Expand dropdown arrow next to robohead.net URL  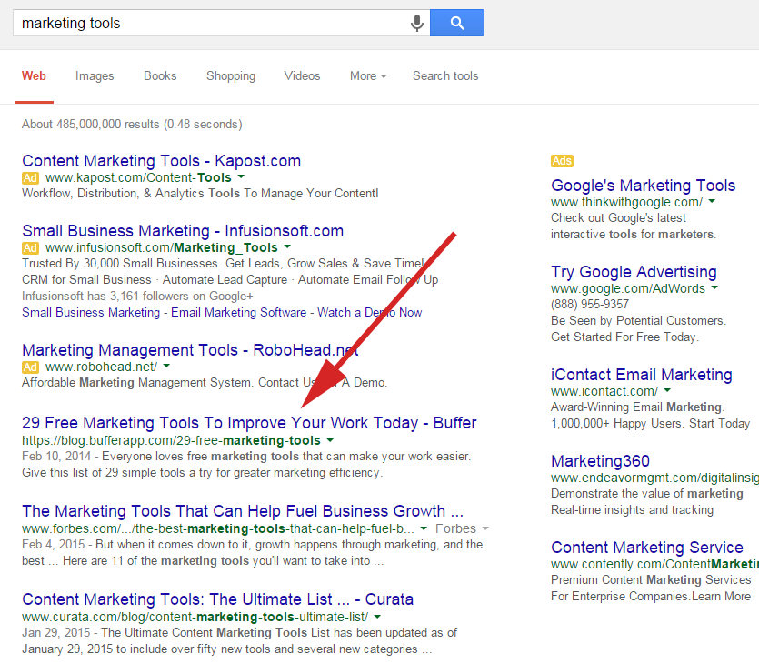(166, 366)
